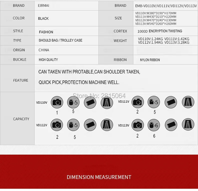Click the tripod icon in the VD110V row
The height and width of the screenshot is (191, 198).
point(107,102)
